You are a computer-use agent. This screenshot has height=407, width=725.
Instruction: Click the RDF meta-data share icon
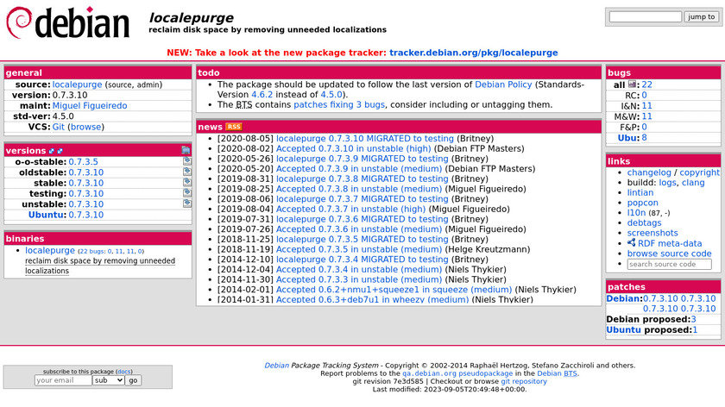click(x=631, y=242)
